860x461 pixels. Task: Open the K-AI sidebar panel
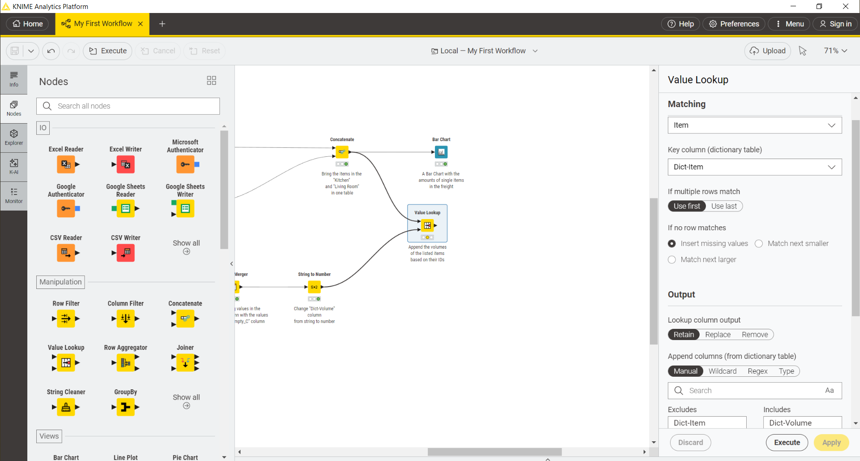point(14,167)
